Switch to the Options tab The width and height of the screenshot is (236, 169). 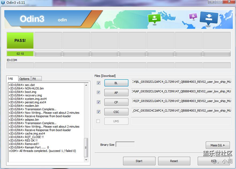pos(24,79)
